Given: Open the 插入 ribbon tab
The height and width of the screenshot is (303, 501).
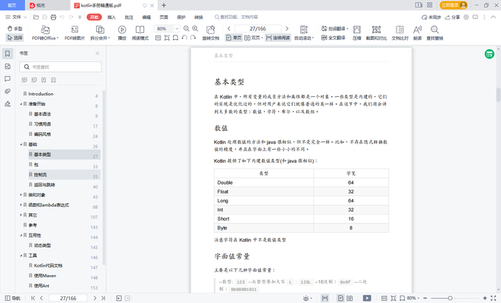Looking at the screenshot, I should click(x=111, y=17).
